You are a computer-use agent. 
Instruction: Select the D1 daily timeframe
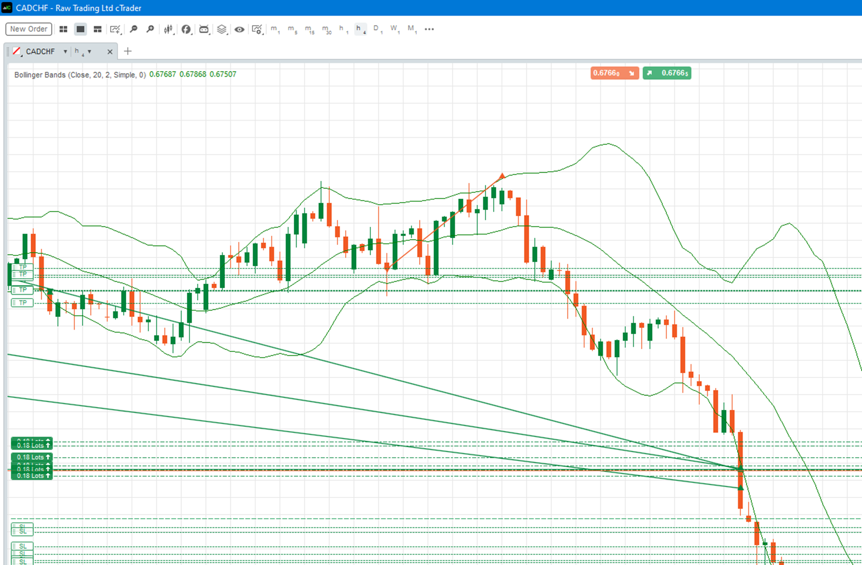(378, 29)
